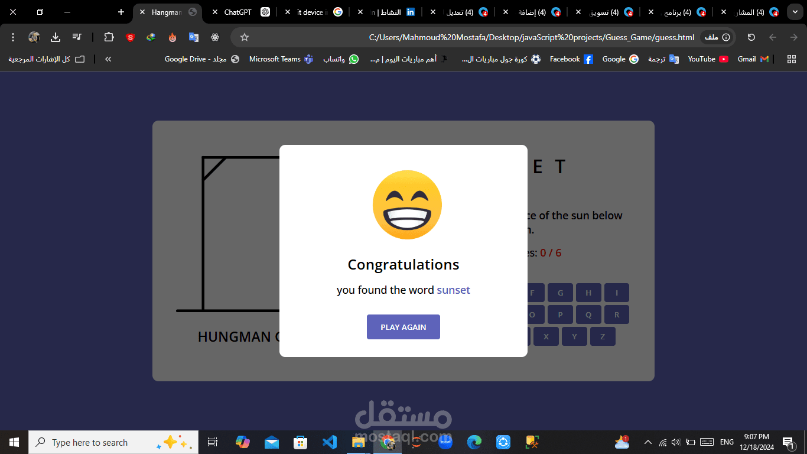
Task: Click the letter Q key on keyboard
Action: tap(588, 314)
